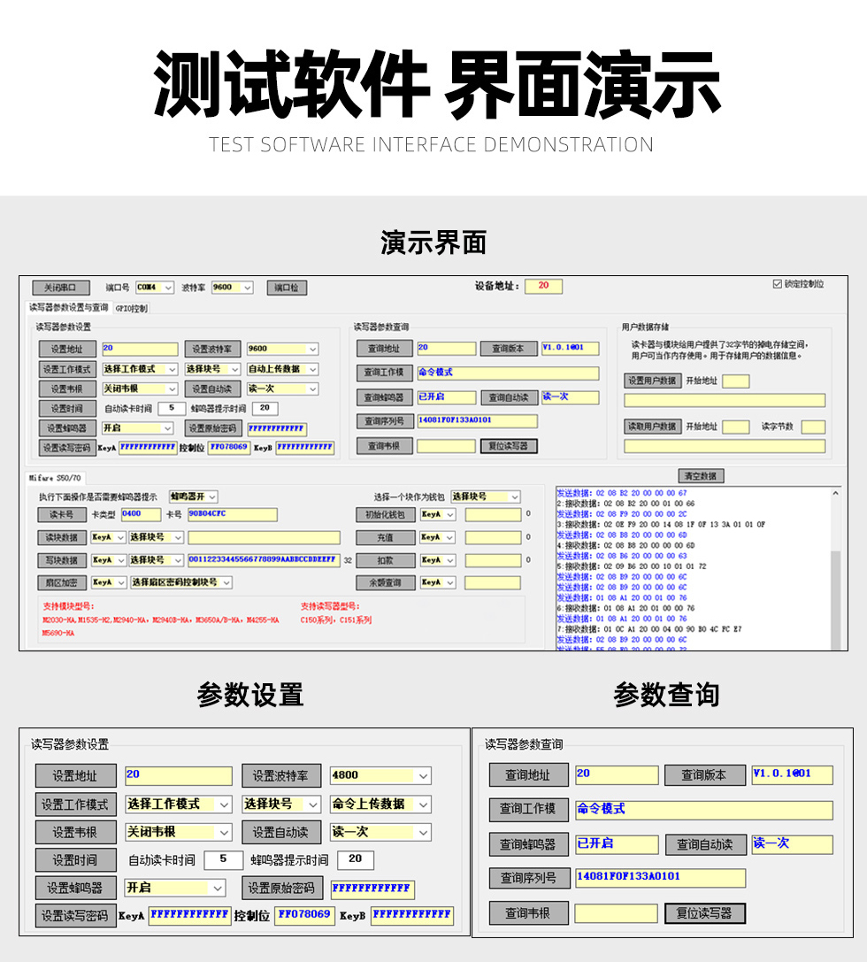Viewport: 867px width, 962px height.
Task: Open the 命令上传数据 dropdown
Action: click(x=380, y=804)
